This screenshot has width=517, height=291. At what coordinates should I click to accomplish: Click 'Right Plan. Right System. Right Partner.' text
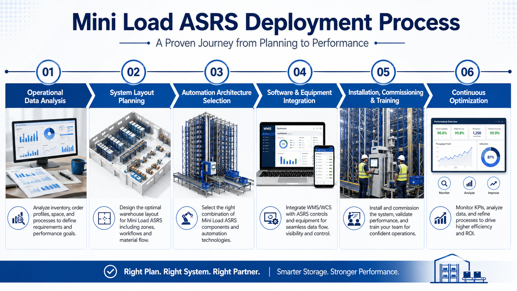[x=192, y=272]
